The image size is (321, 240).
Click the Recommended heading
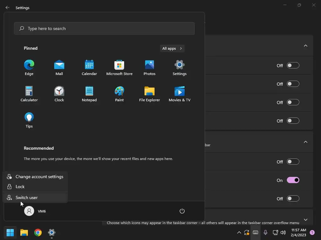(x=39, y=148)
